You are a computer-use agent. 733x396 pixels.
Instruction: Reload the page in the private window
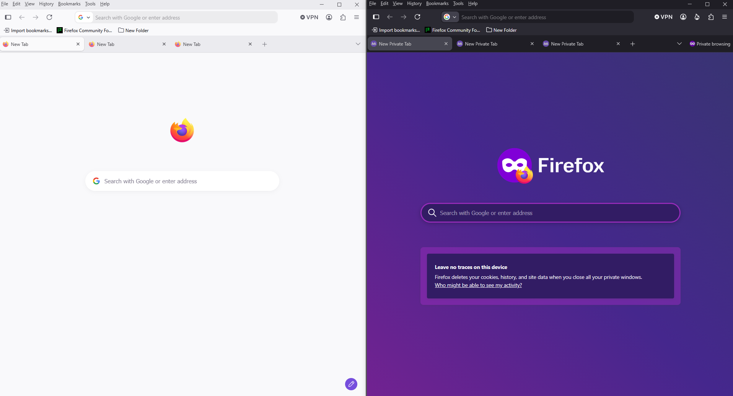click(x=417, y=17)
